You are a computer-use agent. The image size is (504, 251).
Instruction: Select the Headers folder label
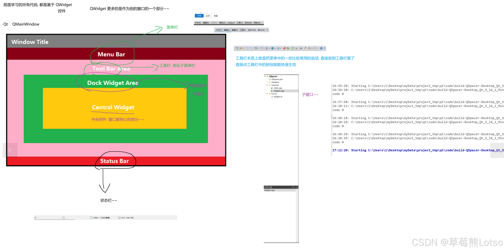pos(275,82)
